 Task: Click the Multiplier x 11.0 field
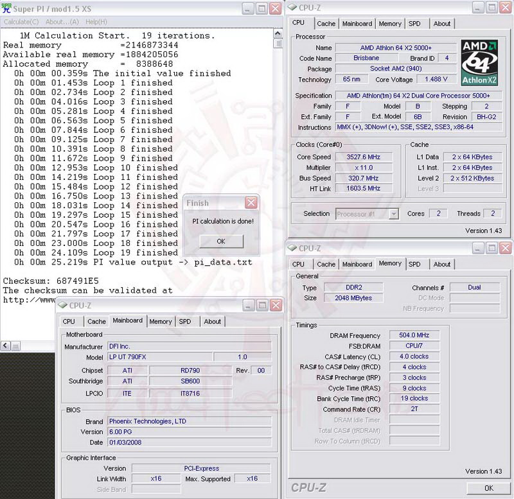coord(364,168)
